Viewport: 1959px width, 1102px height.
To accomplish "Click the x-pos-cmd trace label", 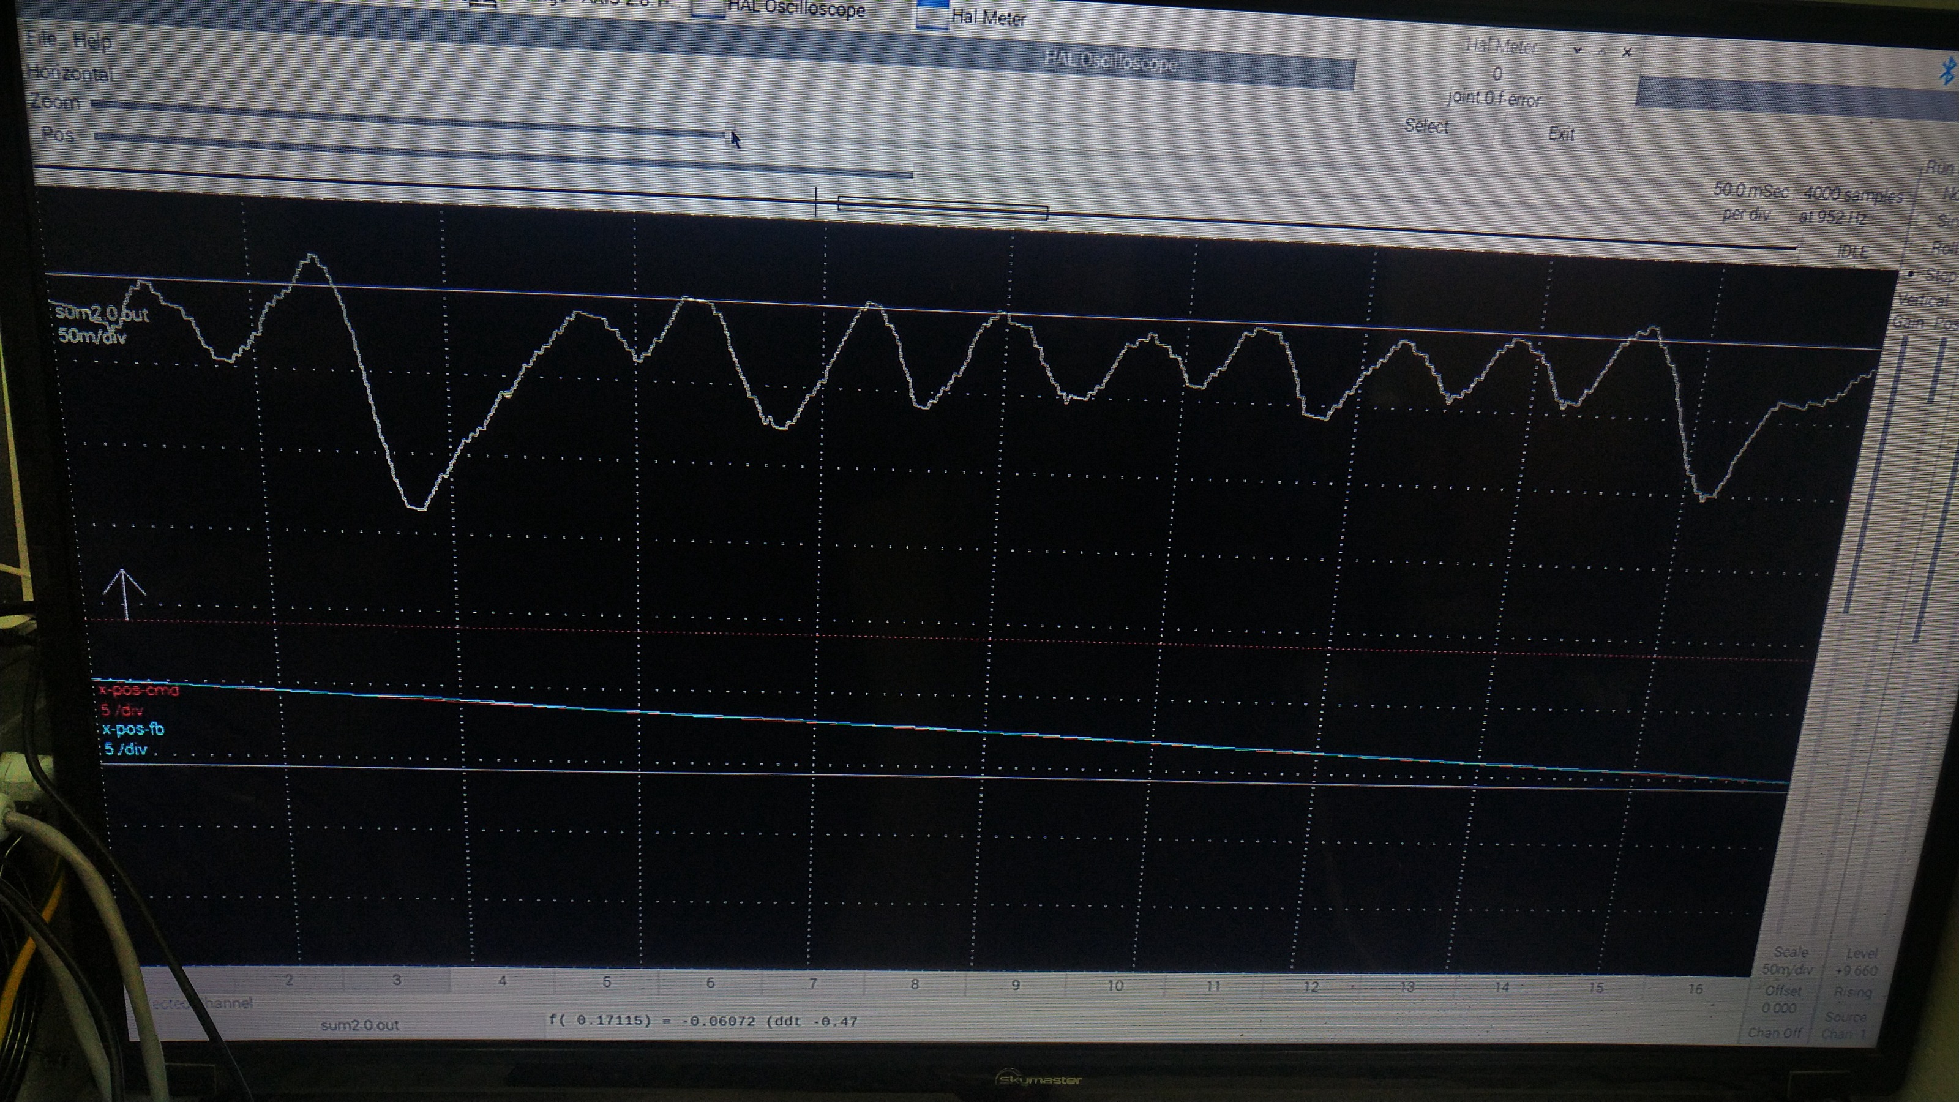I will 138,691.
